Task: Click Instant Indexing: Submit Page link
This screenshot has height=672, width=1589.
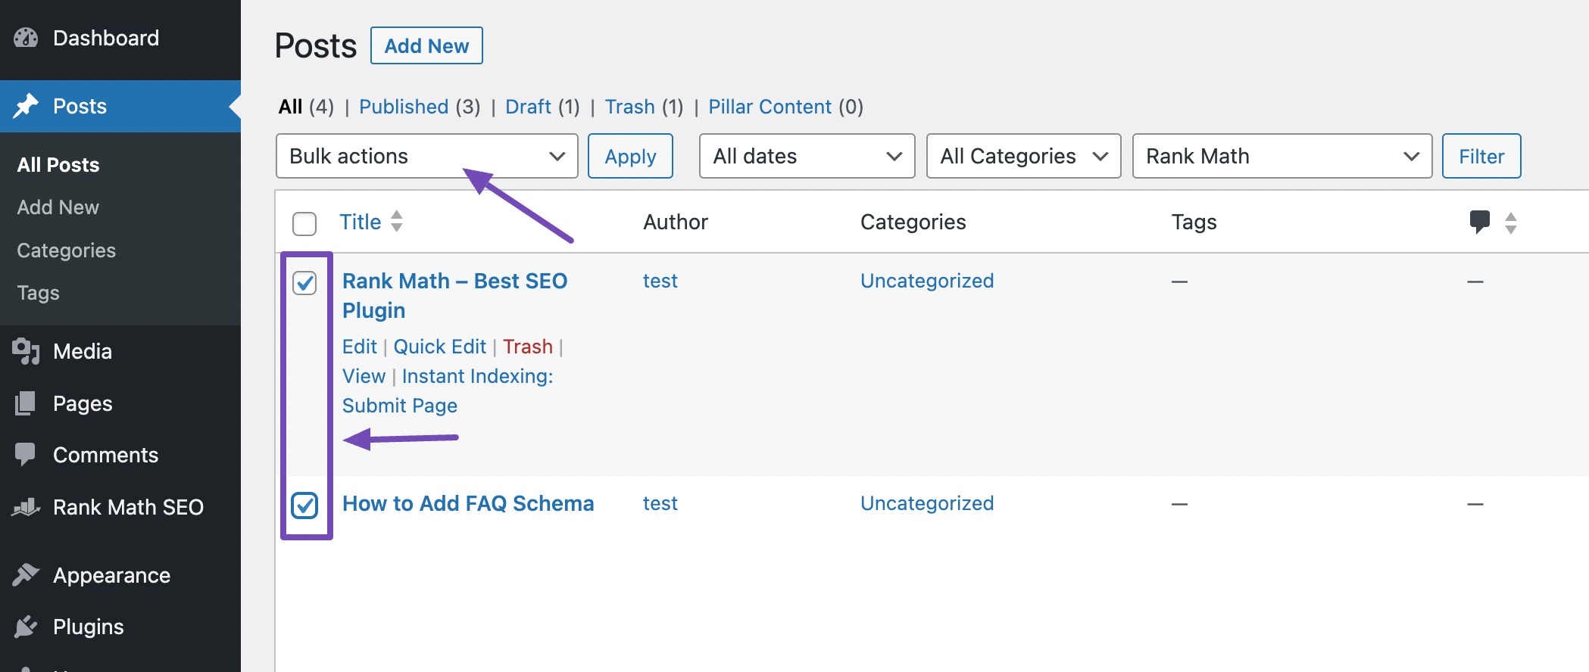Action: tap(448, 390)
